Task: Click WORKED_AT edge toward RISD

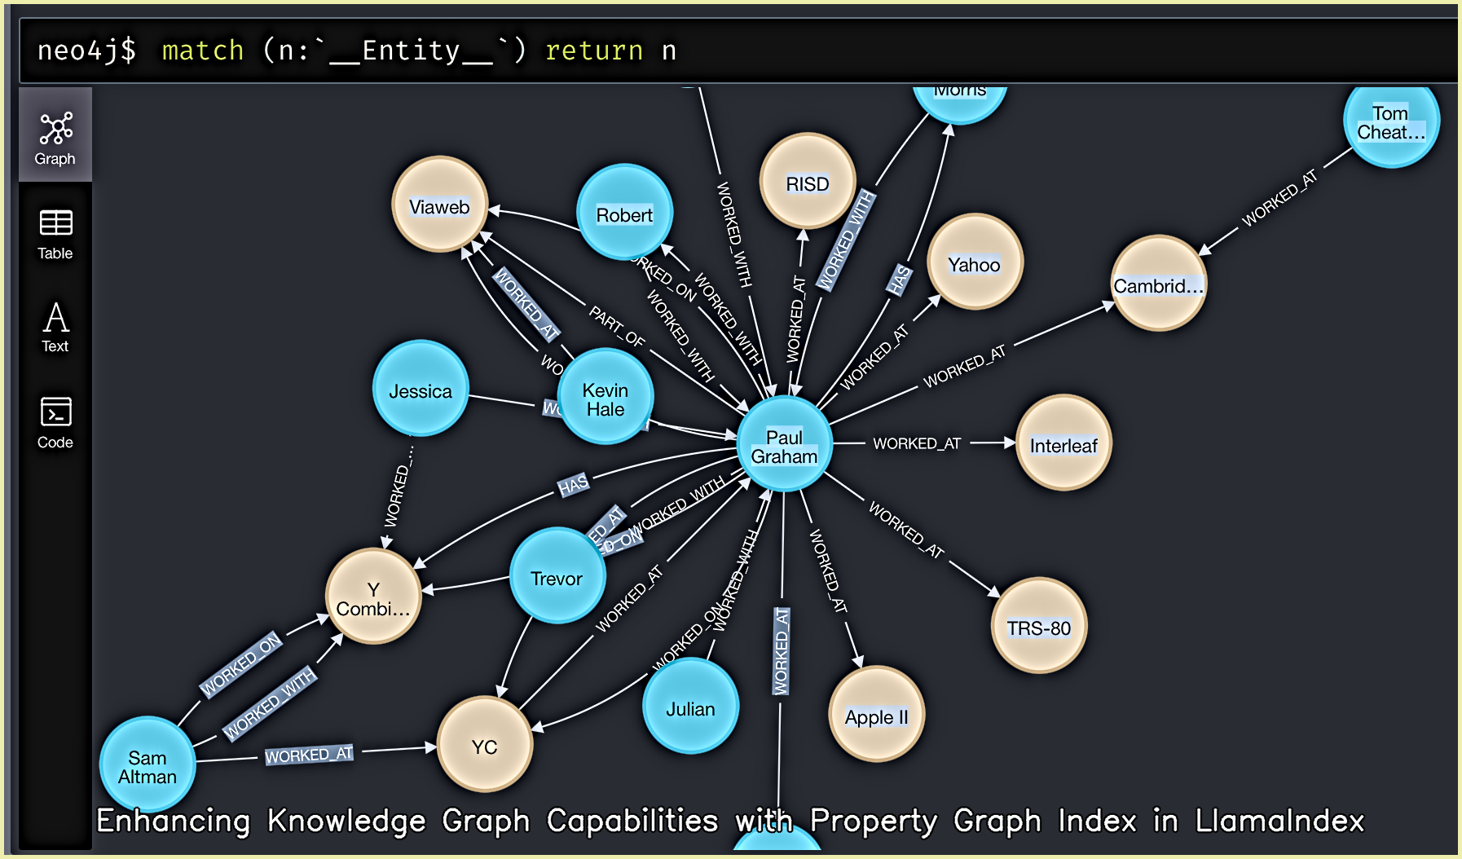Action: coord(795,319)
